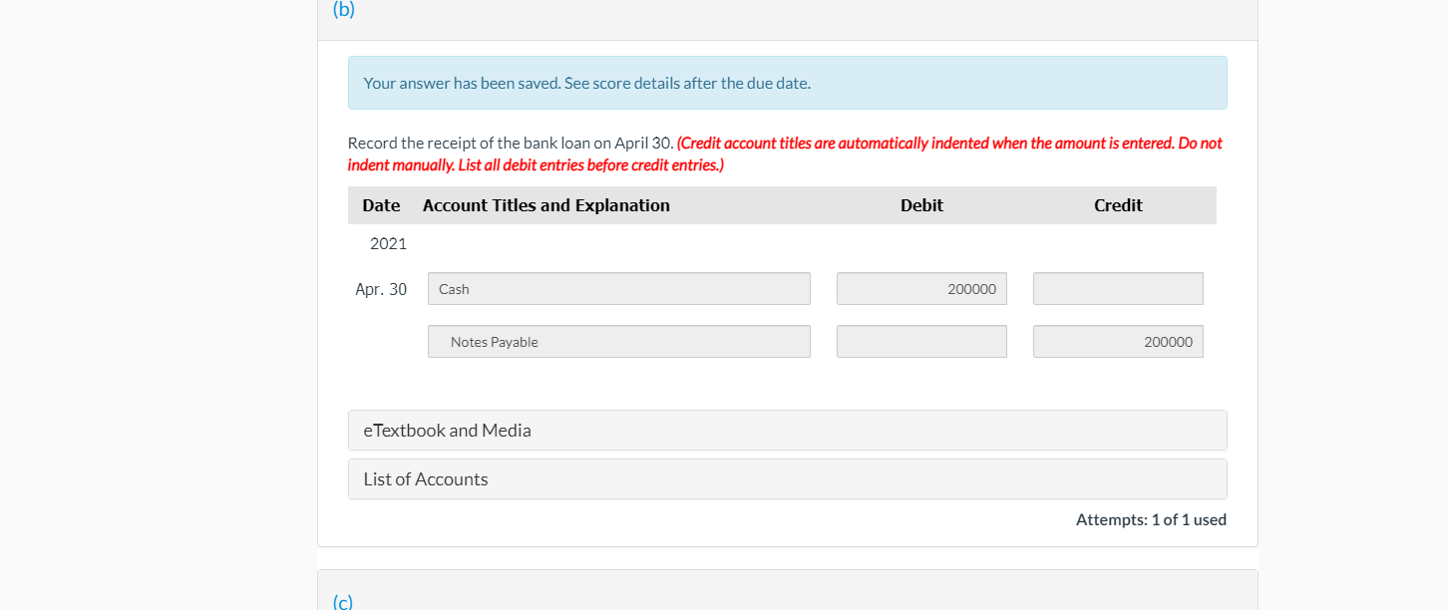Click the Apr. 30 date label
Image resolution: width=1448 pixels, height=610 pixels.
point(381,289)
